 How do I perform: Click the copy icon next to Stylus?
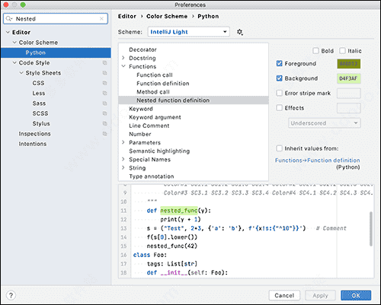coord(104,123)
